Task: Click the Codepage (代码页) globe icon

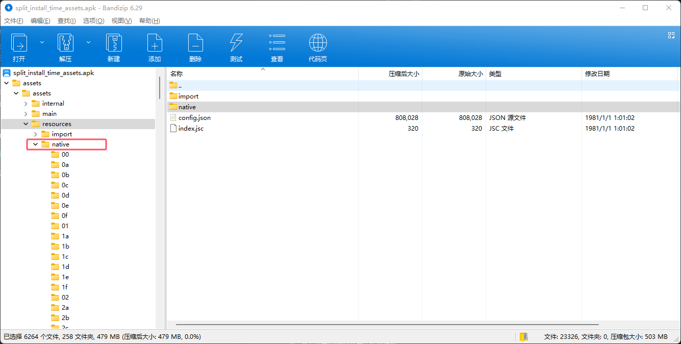Action: 318,43
